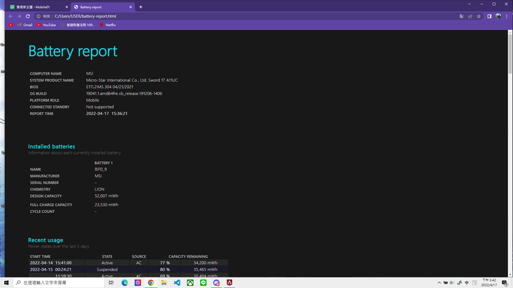Open the Chrome side panel icon

click(489, 16)
